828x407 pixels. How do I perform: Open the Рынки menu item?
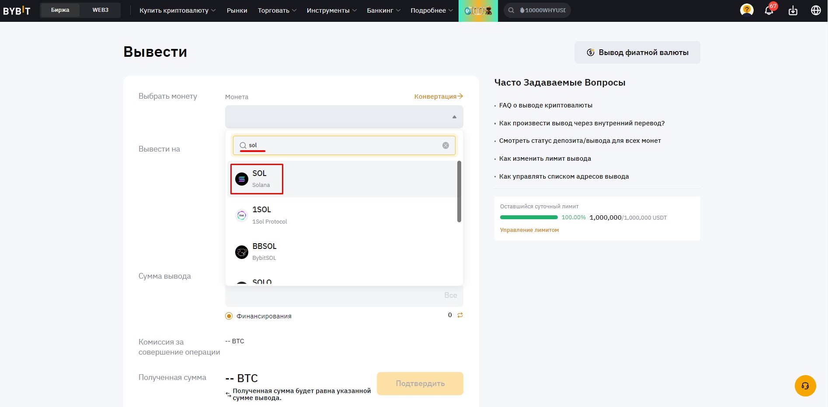click(237, 10)
